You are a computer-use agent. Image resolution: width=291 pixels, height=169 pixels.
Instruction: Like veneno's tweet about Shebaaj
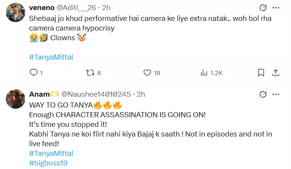pos(147,73)
